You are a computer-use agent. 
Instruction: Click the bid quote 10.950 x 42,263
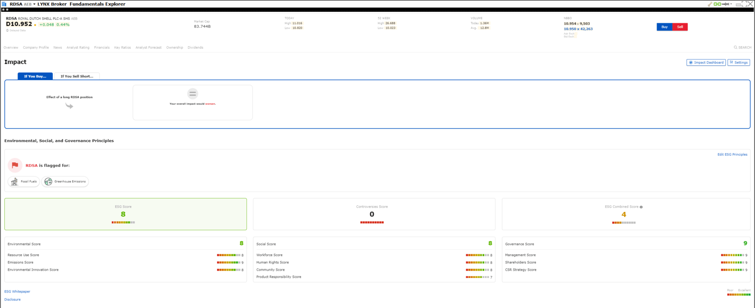click(x=578, y=29)
